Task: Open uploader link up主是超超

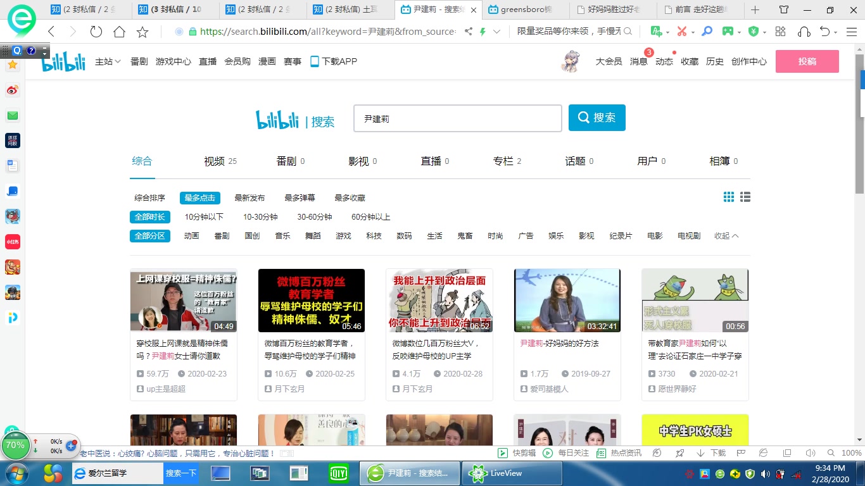Action: point(166,389)
